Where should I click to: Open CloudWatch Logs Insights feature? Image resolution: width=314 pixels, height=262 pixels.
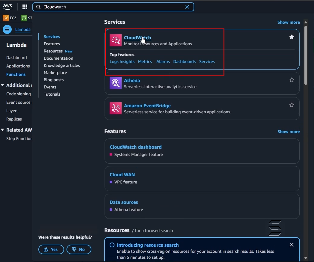(122, 62)
